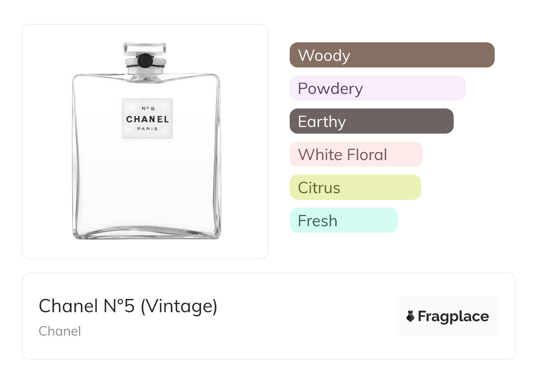This screenshot has height=381, width=537.
Task: Click the bottle's neck collar below stopper
Action: click(145, 71)
